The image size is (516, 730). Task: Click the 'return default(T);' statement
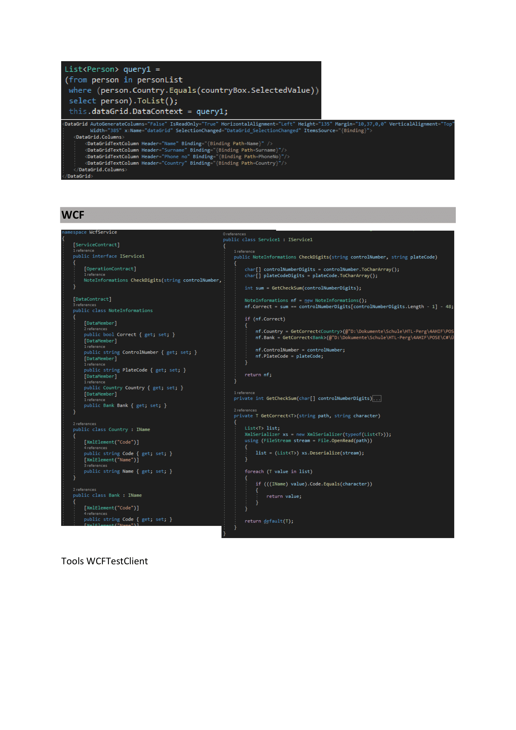point(269,521)
